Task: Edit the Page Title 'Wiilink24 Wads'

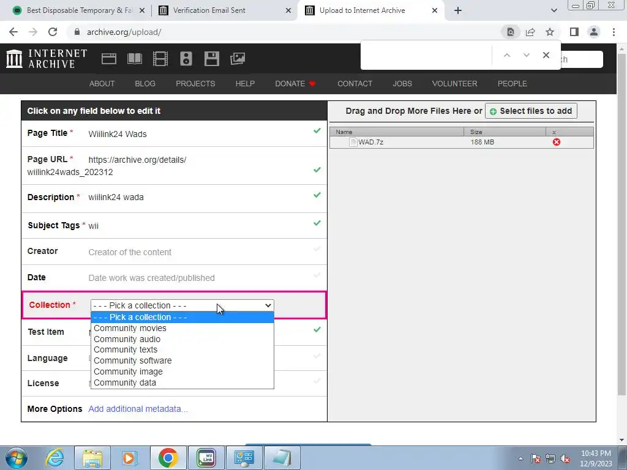Action: (118, 134)
